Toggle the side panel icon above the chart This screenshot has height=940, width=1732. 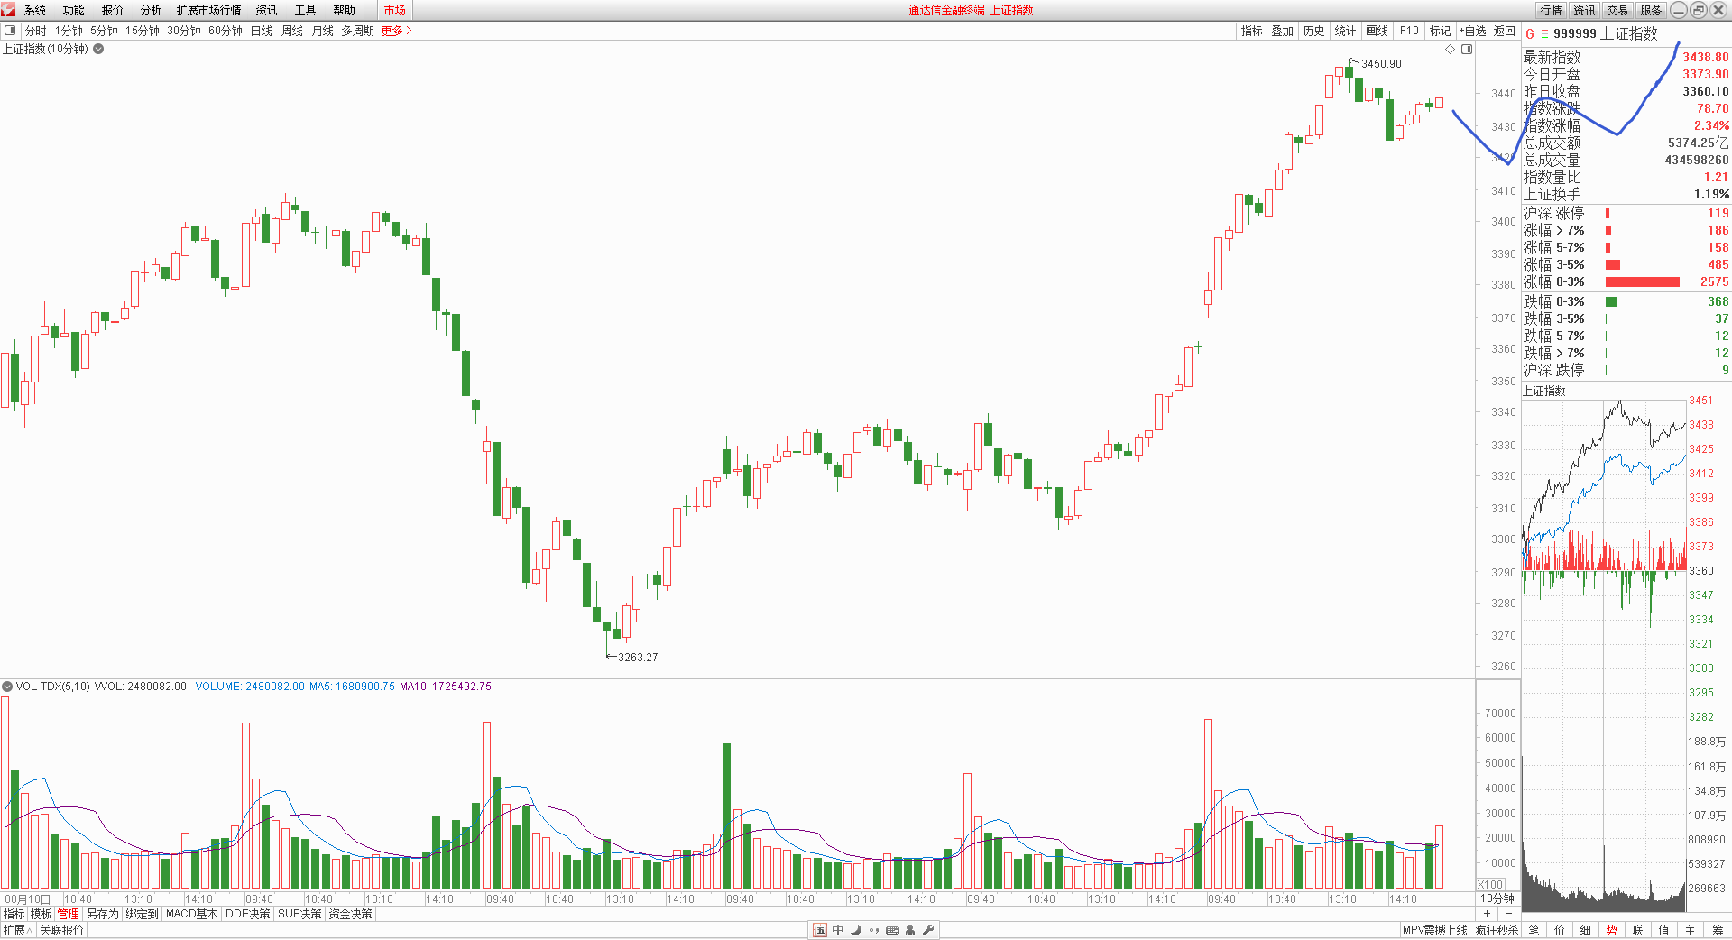coord(1467,50)
